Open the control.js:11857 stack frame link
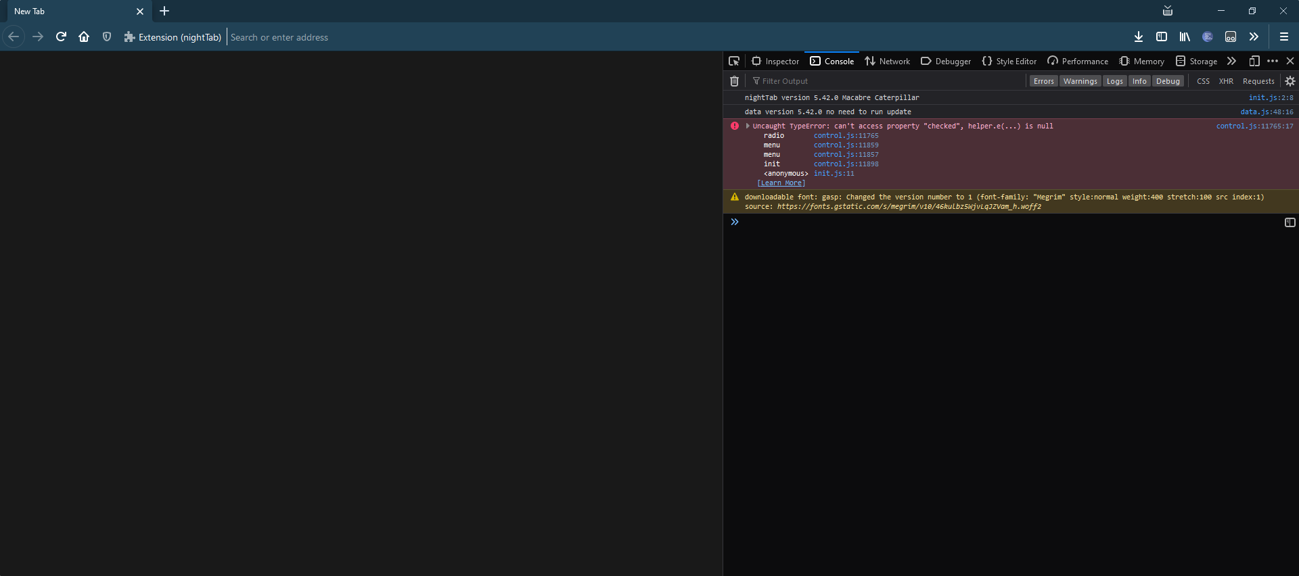Image resolution: width=1299 pixels, height=576 pixels. 846,155
